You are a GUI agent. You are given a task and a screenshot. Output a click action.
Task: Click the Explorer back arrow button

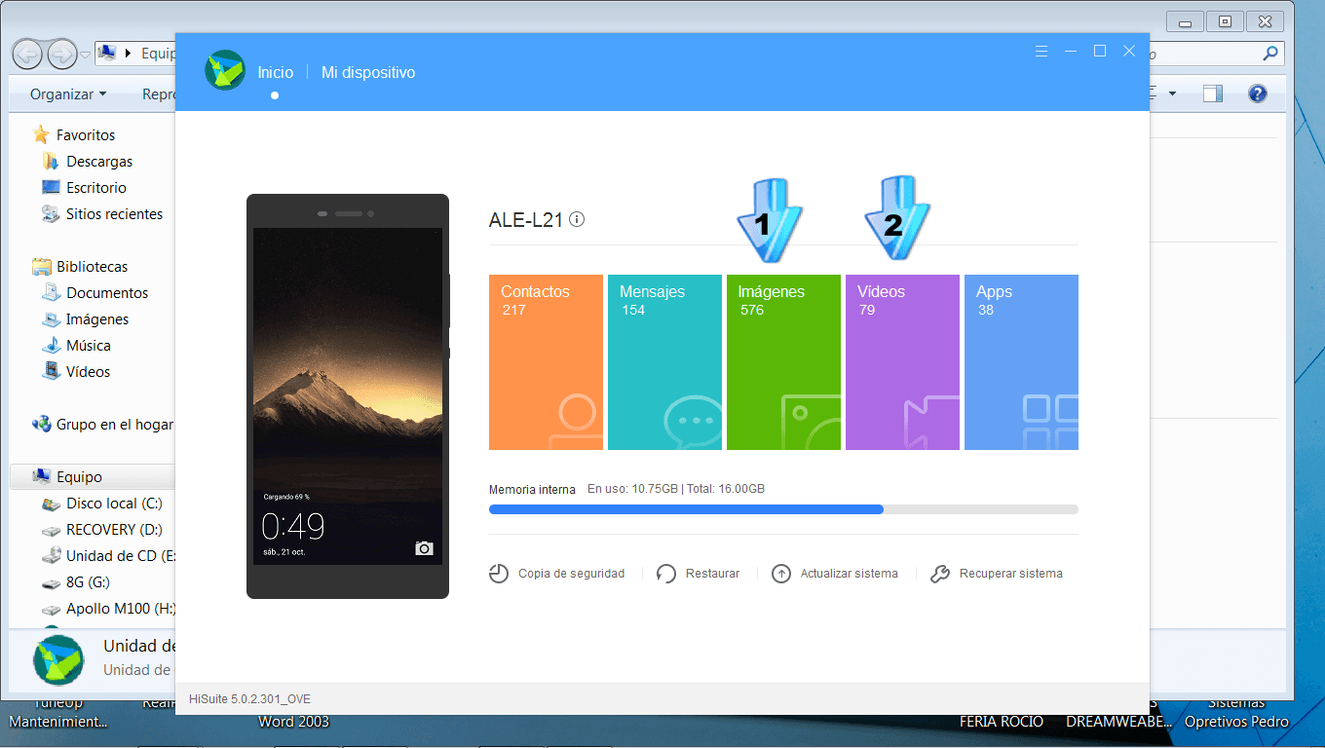point(27,53)
